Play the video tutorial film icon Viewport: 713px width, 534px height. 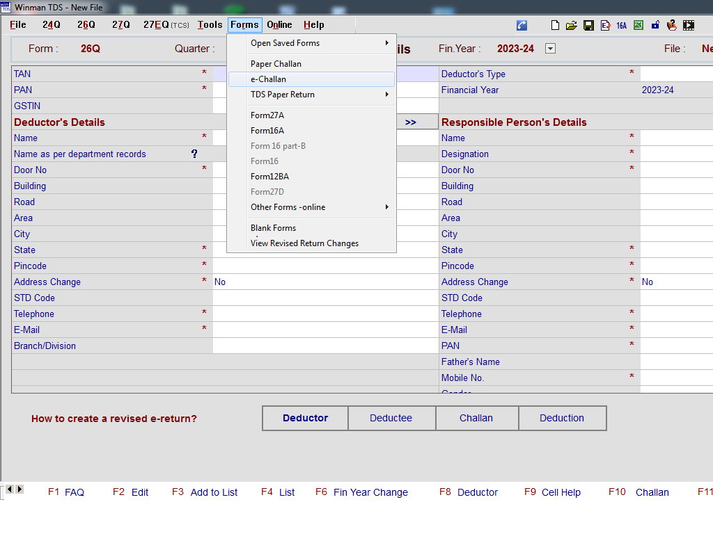[x=689, y=25]
